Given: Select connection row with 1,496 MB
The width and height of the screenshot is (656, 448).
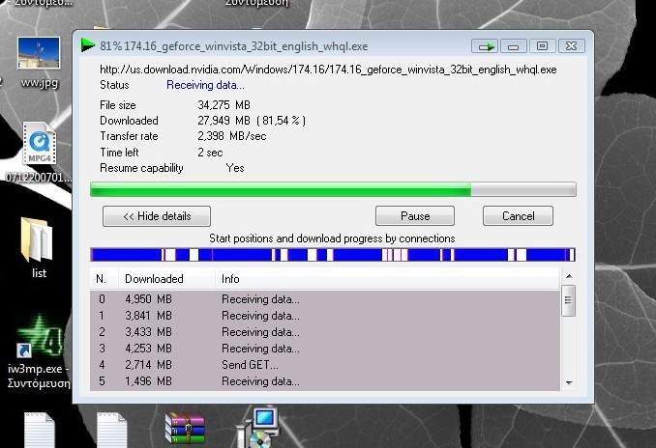Looking at the screenshot, I should pos(325,381).
